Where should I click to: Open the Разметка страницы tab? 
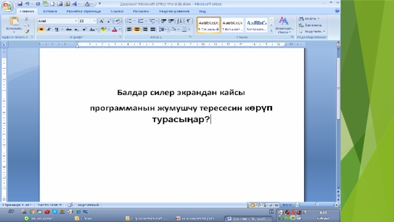(x=84, y=11)
